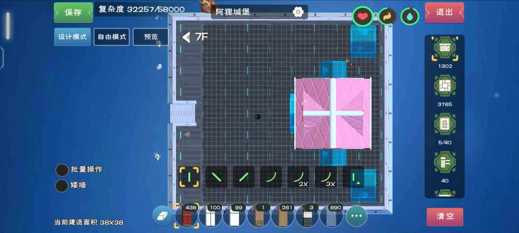Screen dimensions: 519x233
Task: Toggle the 矮墙 low wall option
Action: 62,185
